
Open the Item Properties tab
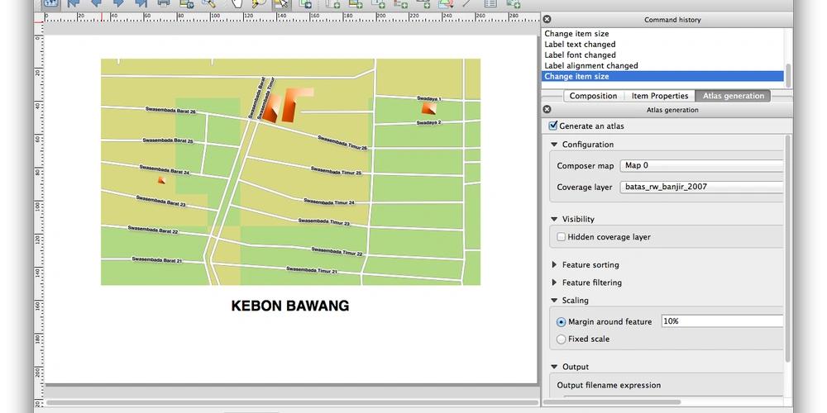[660, 96]
